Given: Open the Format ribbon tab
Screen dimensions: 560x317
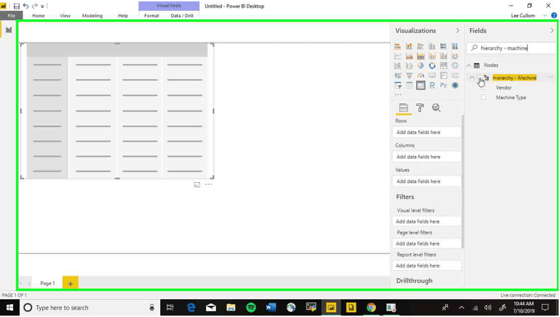Looking at the screenshot, I should point(151,15).
